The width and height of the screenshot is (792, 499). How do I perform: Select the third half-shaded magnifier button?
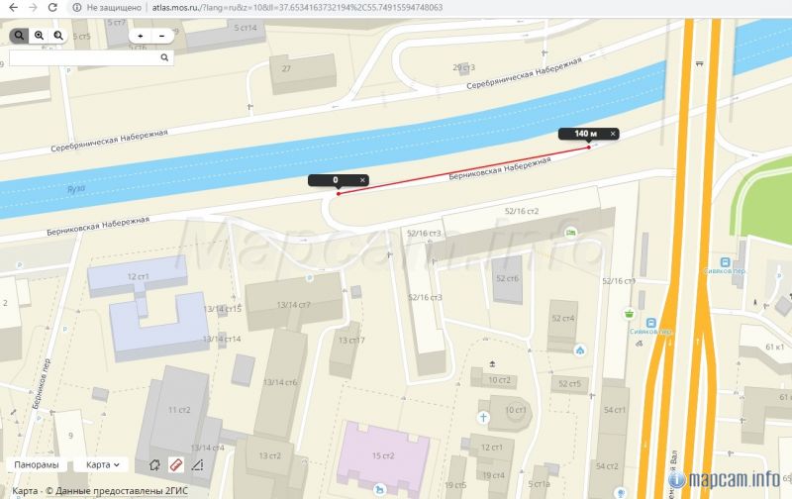coord(58,36)
